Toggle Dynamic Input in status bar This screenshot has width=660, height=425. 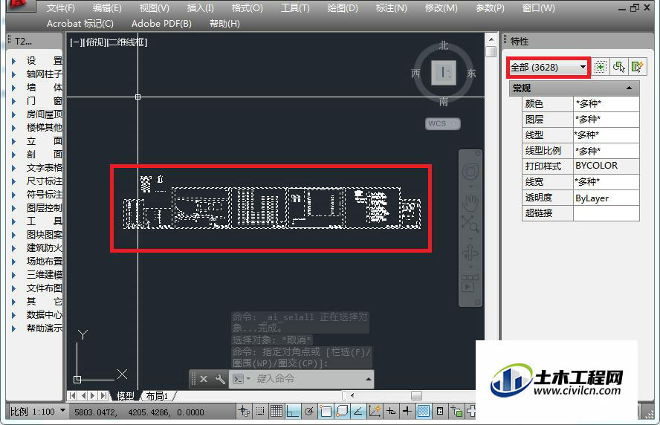tap(391, 411)
